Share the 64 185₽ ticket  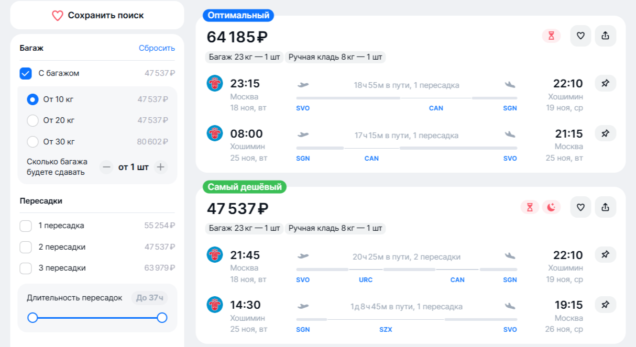point(606,36)
